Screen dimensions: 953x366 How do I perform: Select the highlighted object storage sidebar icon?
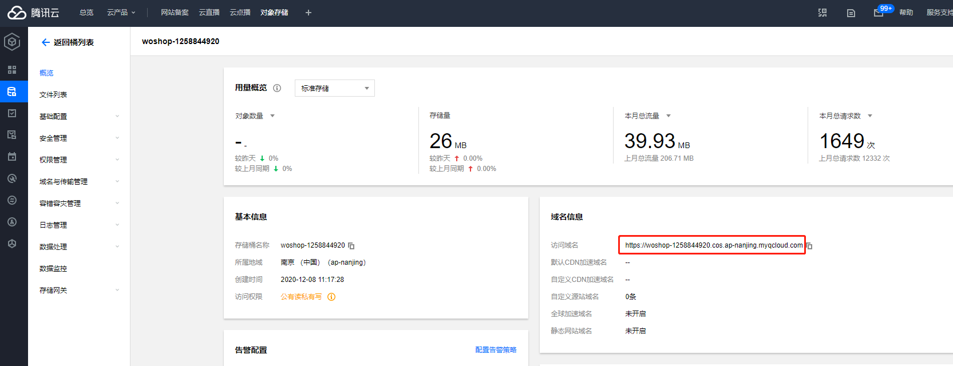(12, 91)
